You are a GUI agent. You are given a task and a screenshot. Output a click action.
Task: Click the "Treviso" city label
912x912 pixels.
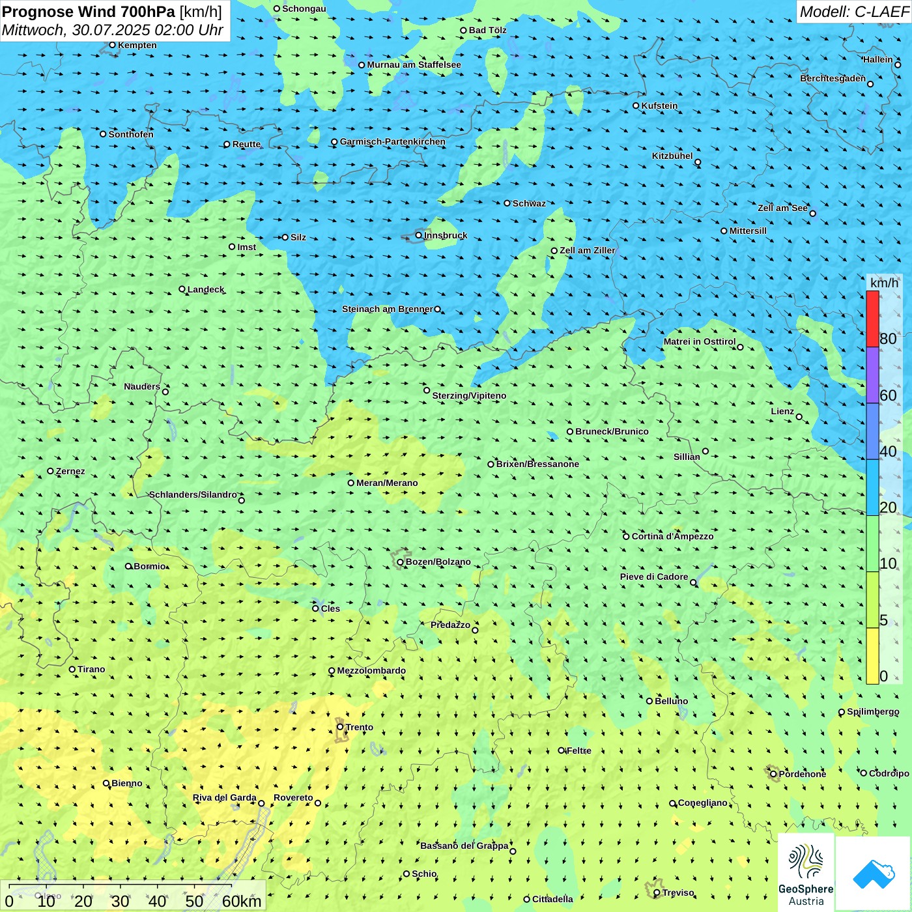tap(678, 892)
